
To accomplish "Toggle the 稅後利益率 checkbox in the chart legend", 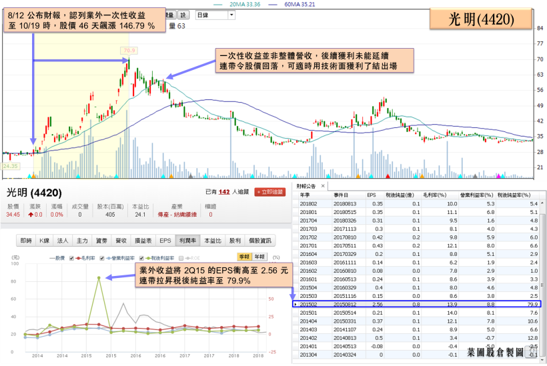I will tap(141, 258).
